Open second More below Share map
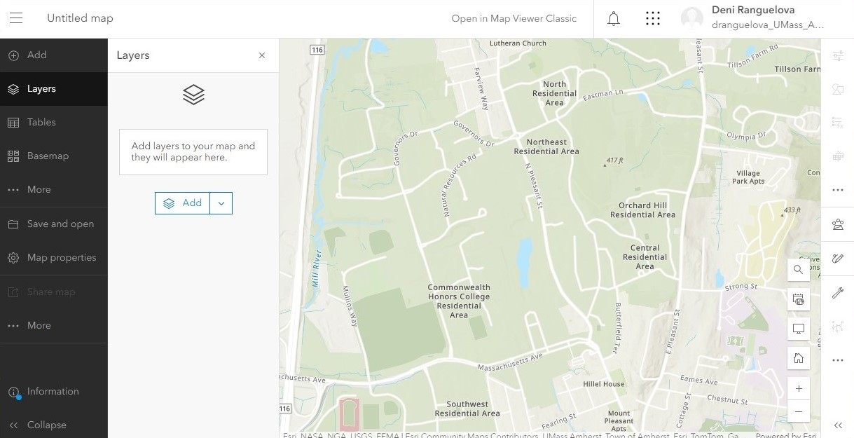 click(x=54, y=325)
